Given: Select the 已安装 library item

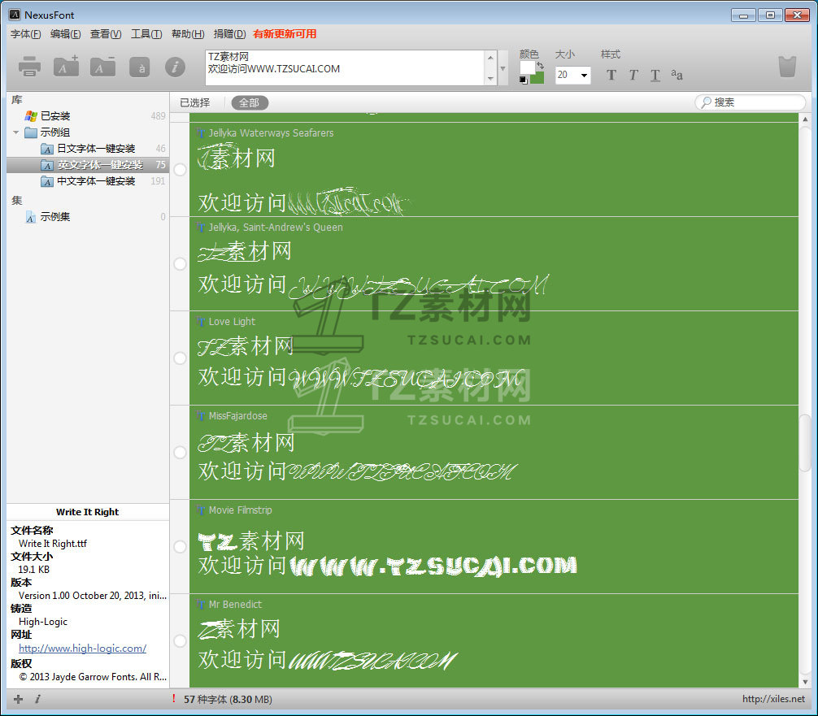Looking at the screenshot, I should [x=55, y=115].
